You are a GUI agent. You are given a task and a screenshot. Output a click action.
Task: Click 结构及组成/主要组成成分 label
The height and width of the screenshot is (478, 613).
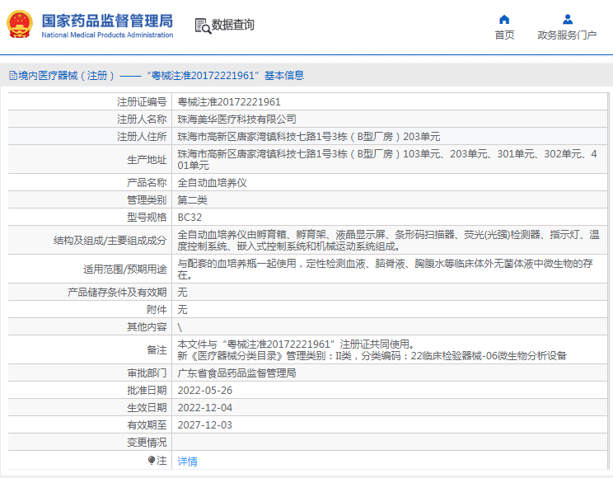[x=110, y=240]
